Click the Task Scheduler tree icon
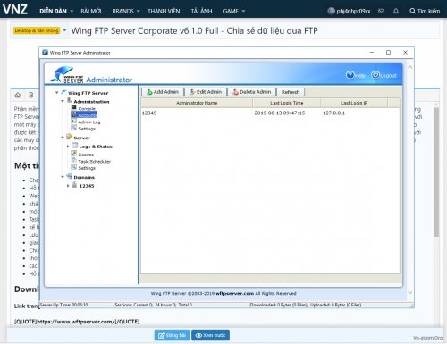The image size is (447, 344). click(x=73, y=160)
